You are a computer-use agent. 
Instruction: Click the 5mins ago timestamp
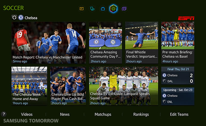[x=20, y=61]
